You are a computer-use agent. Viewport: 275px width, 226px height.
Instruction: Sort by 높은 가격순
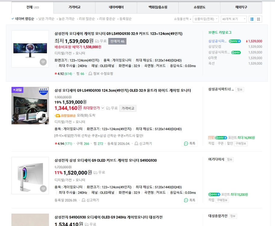(67, 19)
